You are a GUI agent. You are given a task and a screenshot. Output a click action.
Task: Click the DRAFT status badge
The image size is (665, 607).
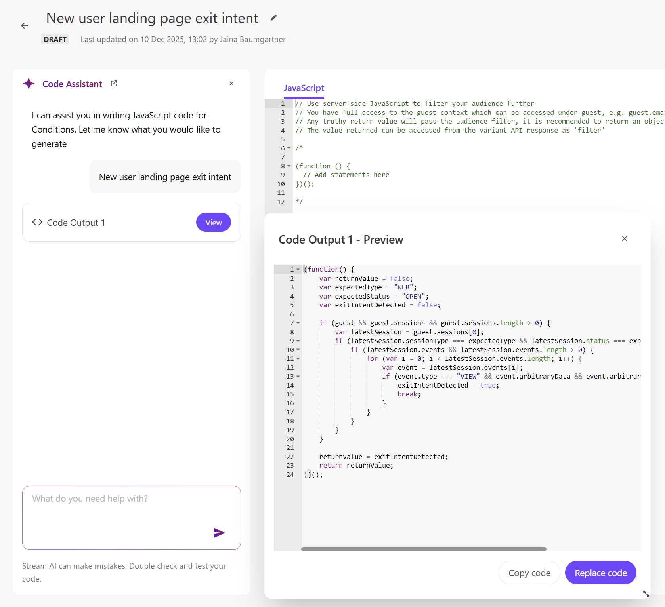(x=55, y=39)
